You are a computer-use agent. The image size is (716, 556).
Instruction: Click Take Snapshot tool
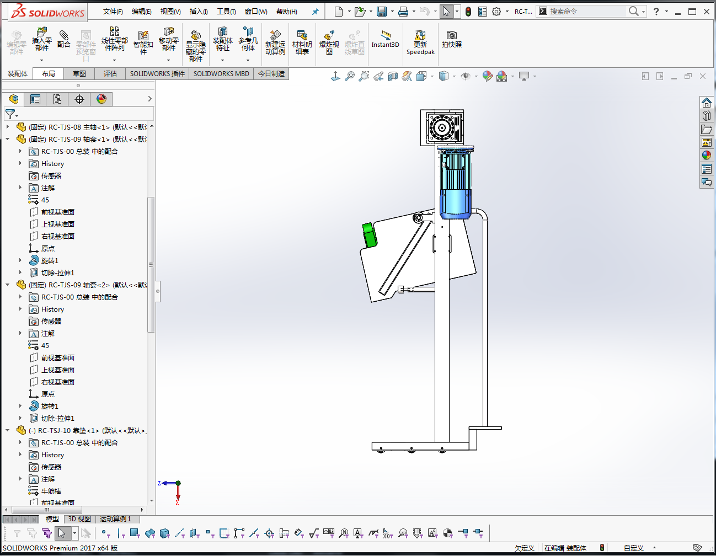point(451,40)
